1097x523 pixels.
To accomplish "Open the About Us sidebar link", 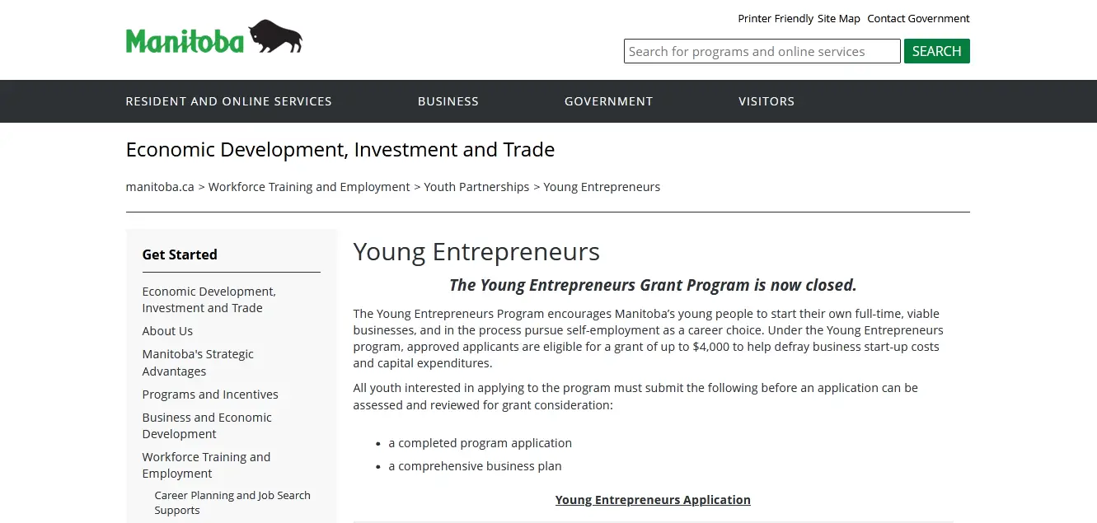I will coord(167,331).
